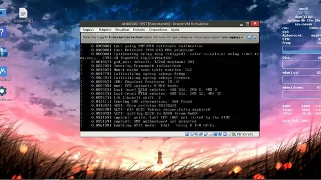
Task: Click the dom 12 jul date text
Action: pyautogui.click(x=303, y=16)
